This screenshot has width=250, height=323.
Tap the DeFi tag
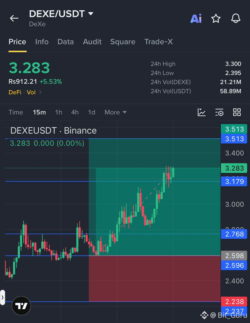click(x=15, y=92)
